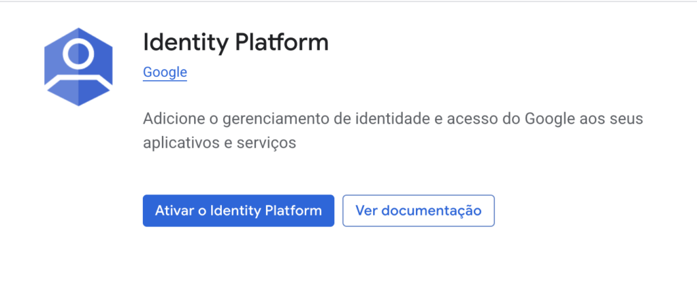Choose the outlined documentation button
The height and width of the screenshot is (293, 697).
tap(418, 211)
